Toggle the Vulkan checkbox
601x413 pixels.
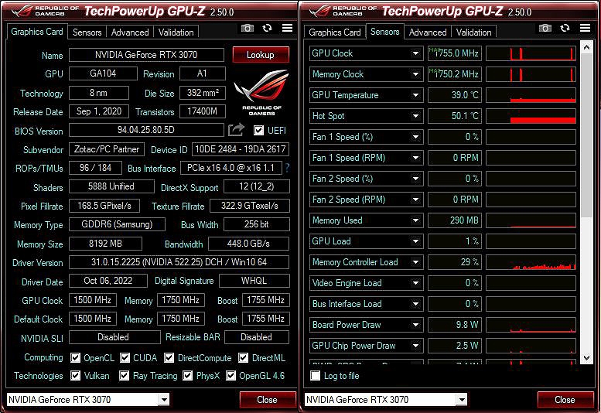pos(76,375)
